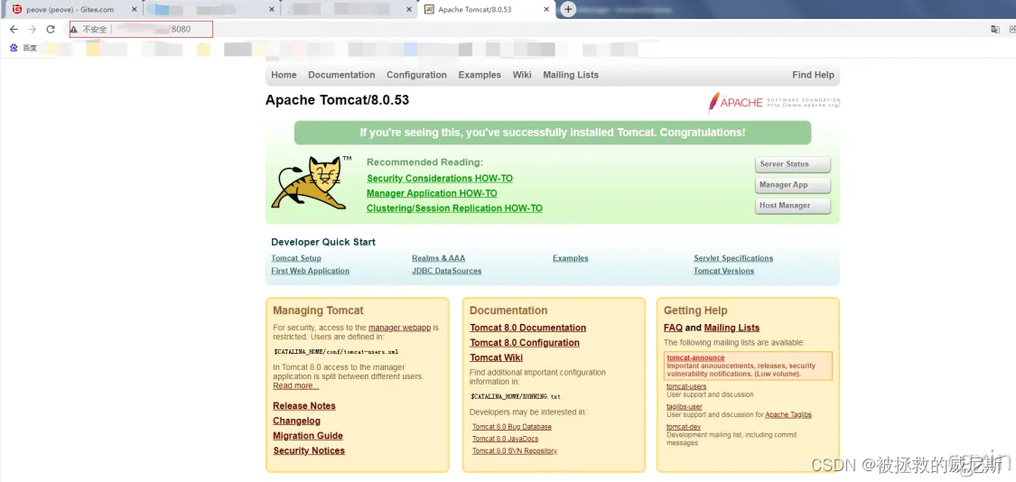Open Clustering/Session Replication HOW-TO link
This screenshot has width=1016, height=482.
455,208
